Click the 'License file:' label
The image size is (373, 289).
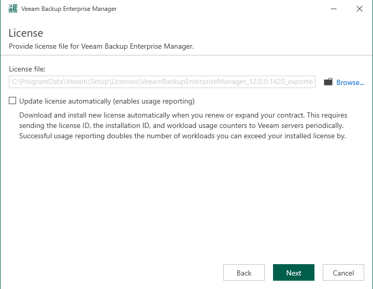coord(27,69)
